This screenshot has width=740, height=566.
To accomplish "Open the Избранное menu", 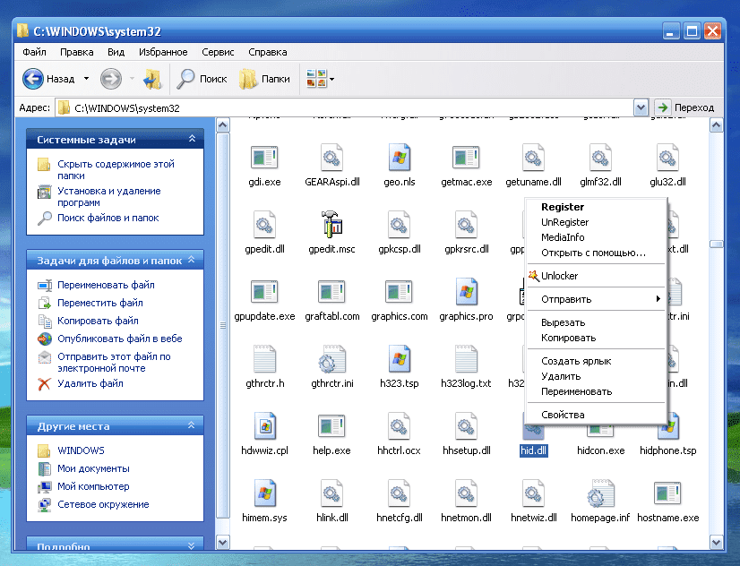I will pos(163,52).
